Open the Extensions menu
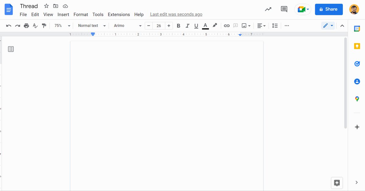The image size is (365, 191). (x=119, y=14)
